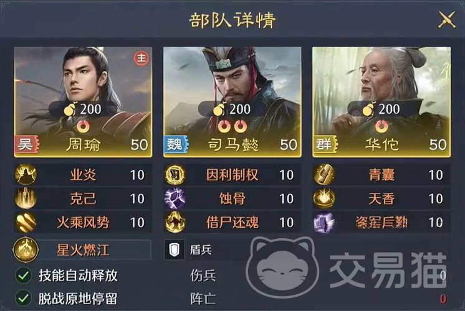
Task: Select the 星火燃江 skill label
Action: click(x=83, y=250)
